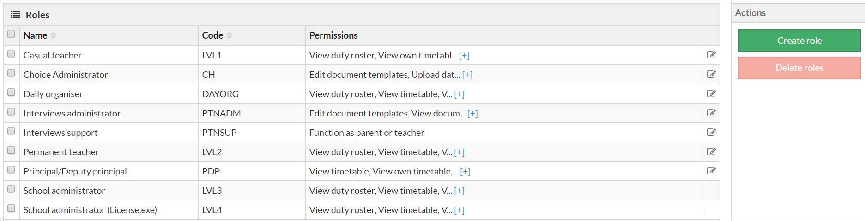This screenshot has width=865, height=221.
Task: Edit the Principal/Deputy principal role
Action: pyautogui.click(x=711, y=171)
